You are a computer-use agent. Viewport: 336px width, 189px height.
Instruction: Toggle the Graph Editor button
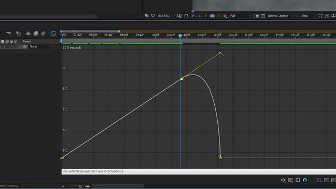point(53,34)
